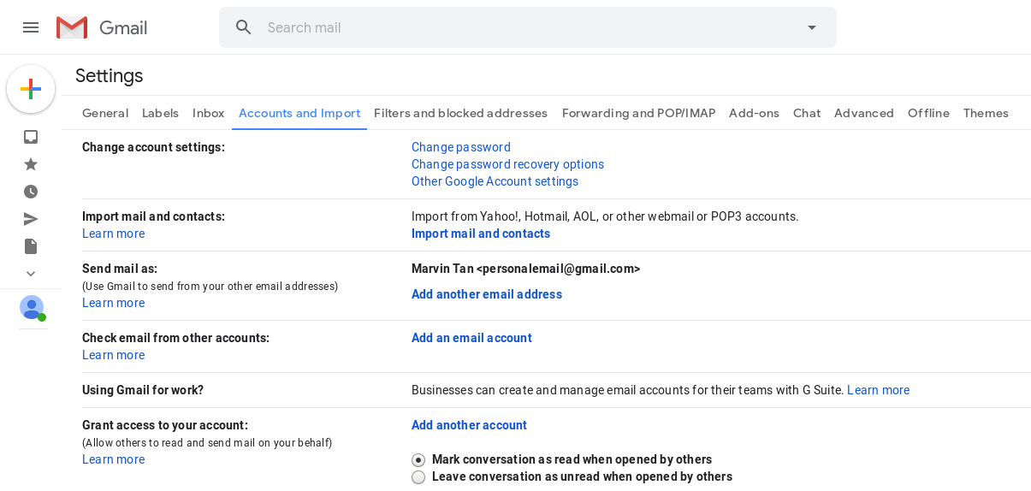Switch to the Filters and blocked addresses tab
1031x491 pixels.
(460, 113)
